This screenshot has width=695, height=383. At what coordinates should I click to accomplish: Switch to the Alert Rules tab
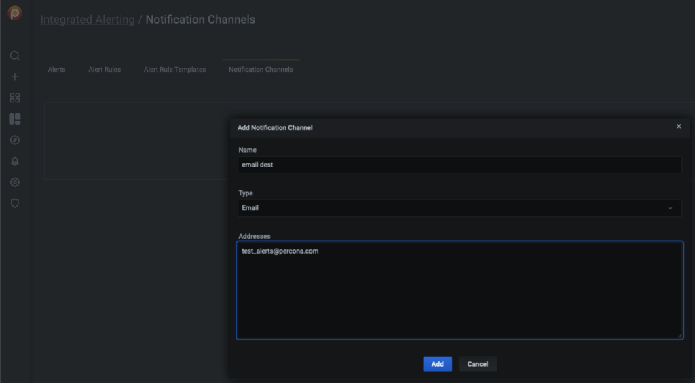tap(105, 70)
